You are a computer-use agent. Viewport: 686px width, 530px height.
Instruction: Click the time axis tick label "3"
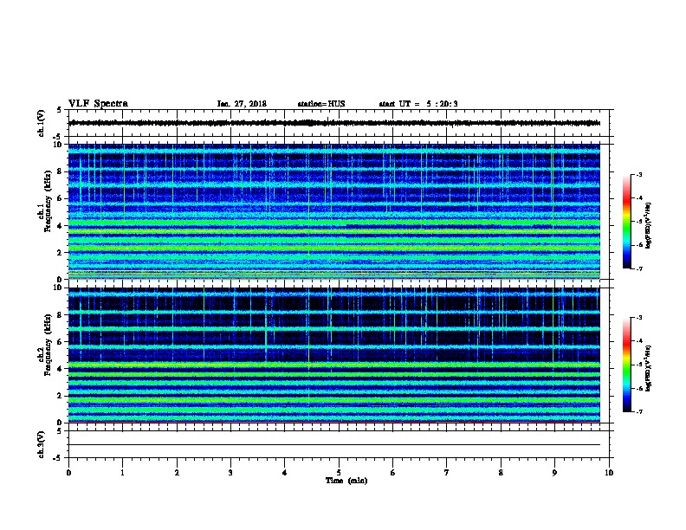click(x=230, y=473)
